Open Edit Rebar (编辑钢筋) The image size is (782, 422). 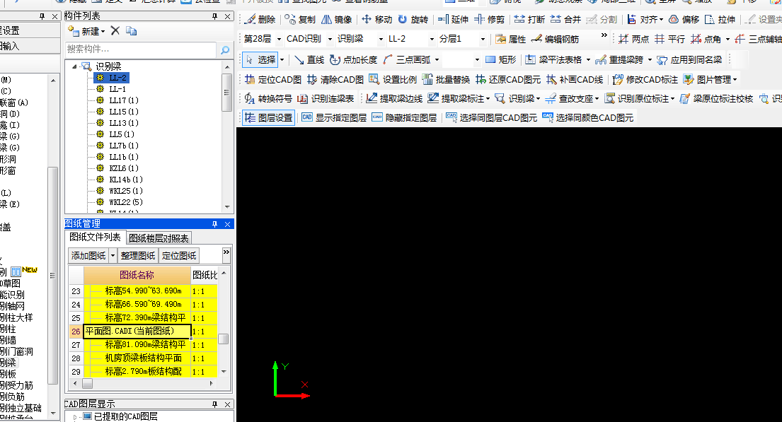(x=555, y=39)
